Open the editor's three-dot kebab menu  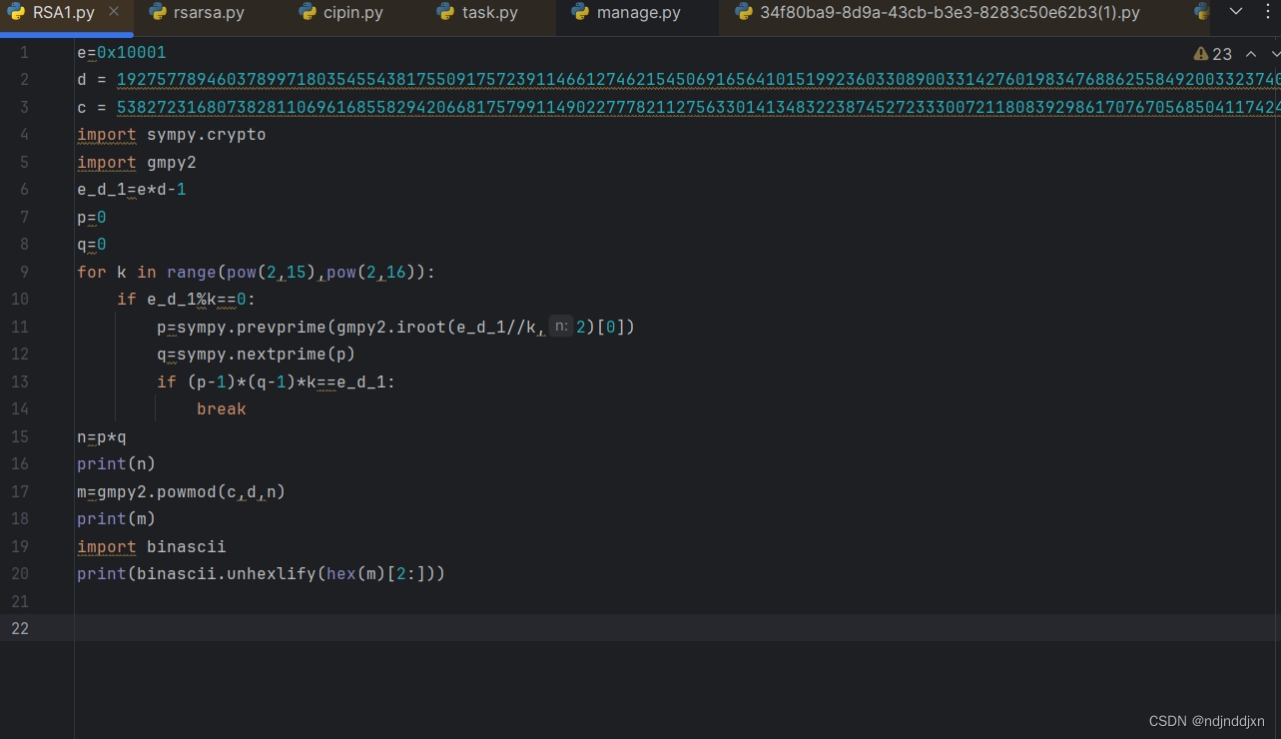coord(1267,13)
